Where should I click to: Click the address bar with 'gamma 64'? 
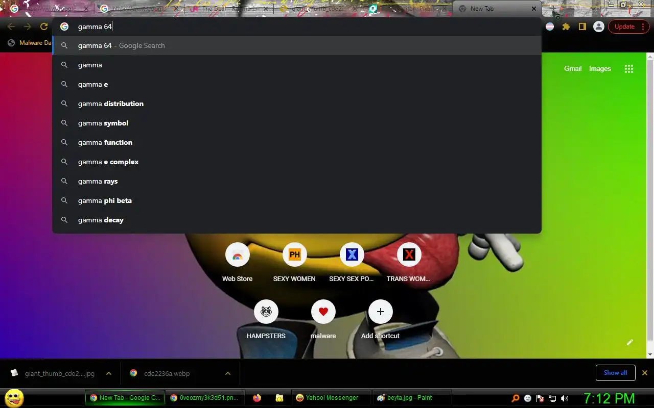[x=297, y=27]
